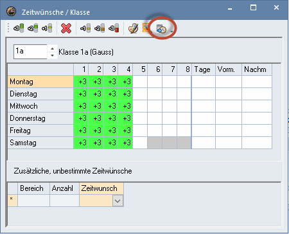This screenshot has height=234, width=289.
Task: Click the +3 time request icon
Action: 19,28
